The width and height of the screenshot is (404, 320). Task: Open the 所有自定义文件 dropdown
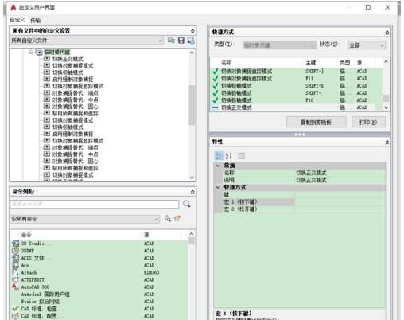87,41
